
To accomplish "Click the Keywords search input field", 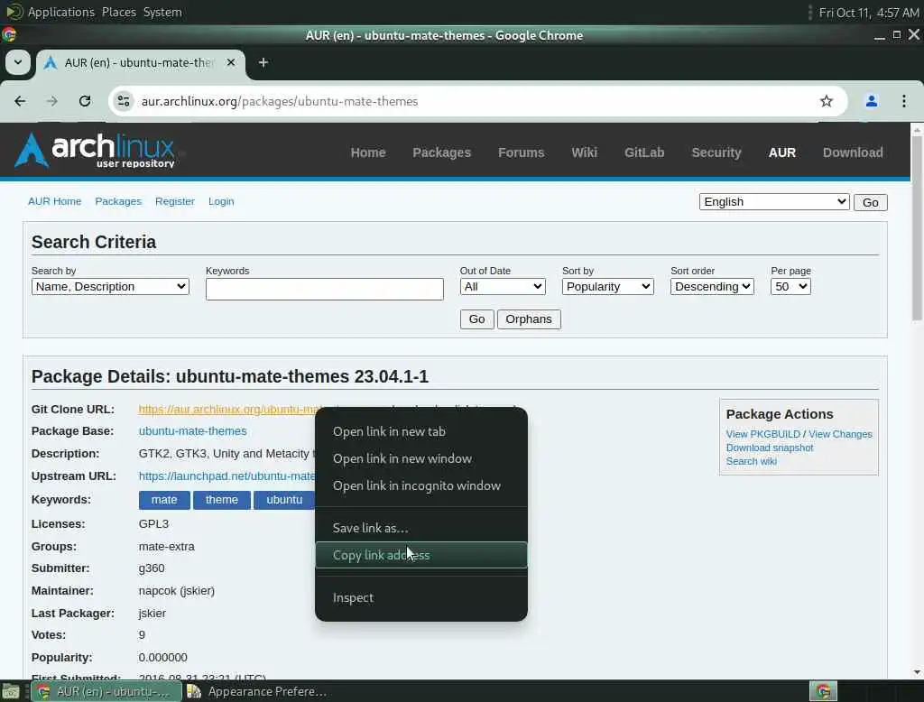I will click(x=325, y=290).
